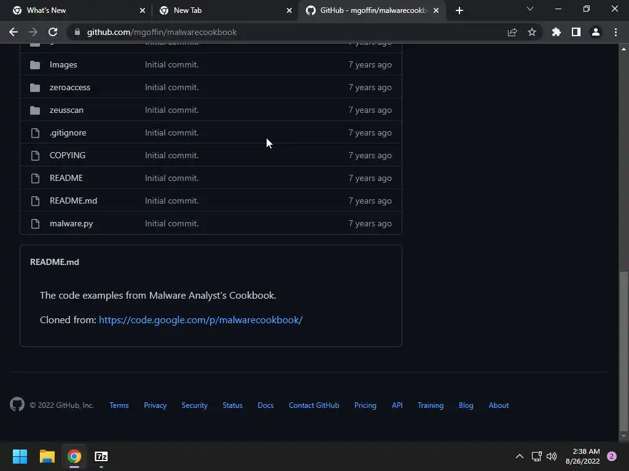Open Initial commit message for malware.py
Screen dimensions: 629x471
(172, 223)
